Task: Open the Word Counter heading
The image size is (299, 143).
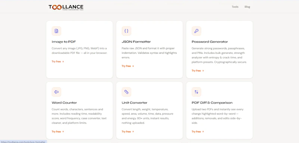Action: [64, 103]
